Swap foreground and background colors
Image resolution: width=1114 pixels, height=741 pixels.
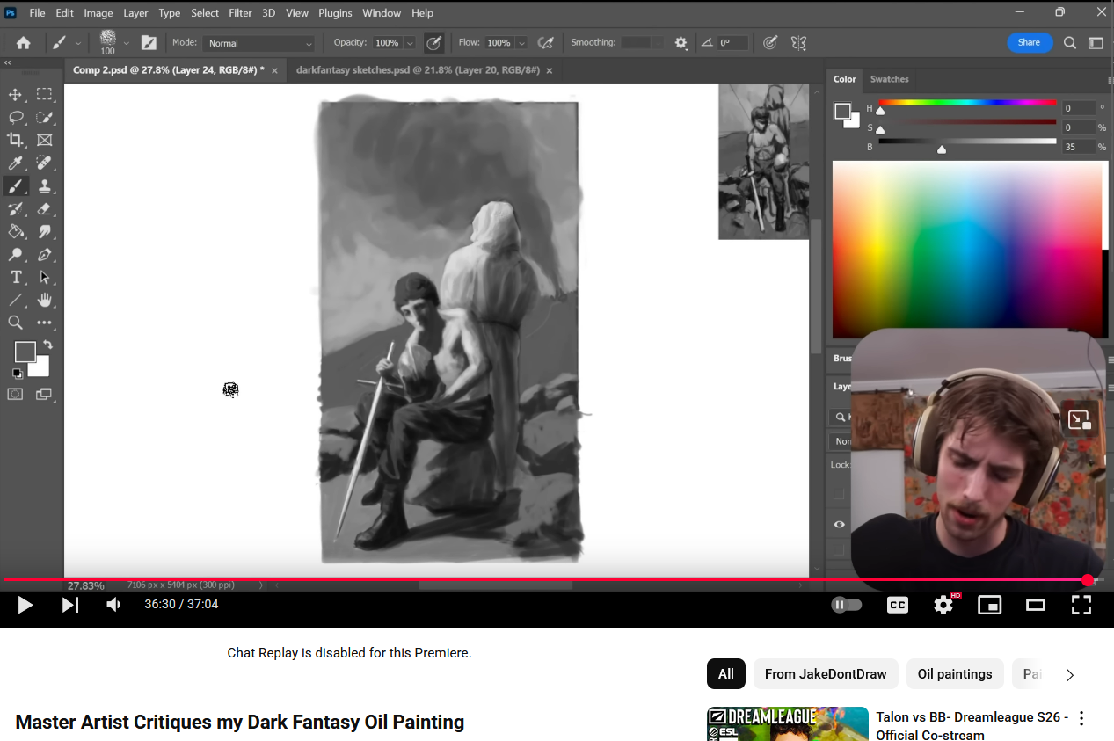pyautogui.click(x=47, y=345)
